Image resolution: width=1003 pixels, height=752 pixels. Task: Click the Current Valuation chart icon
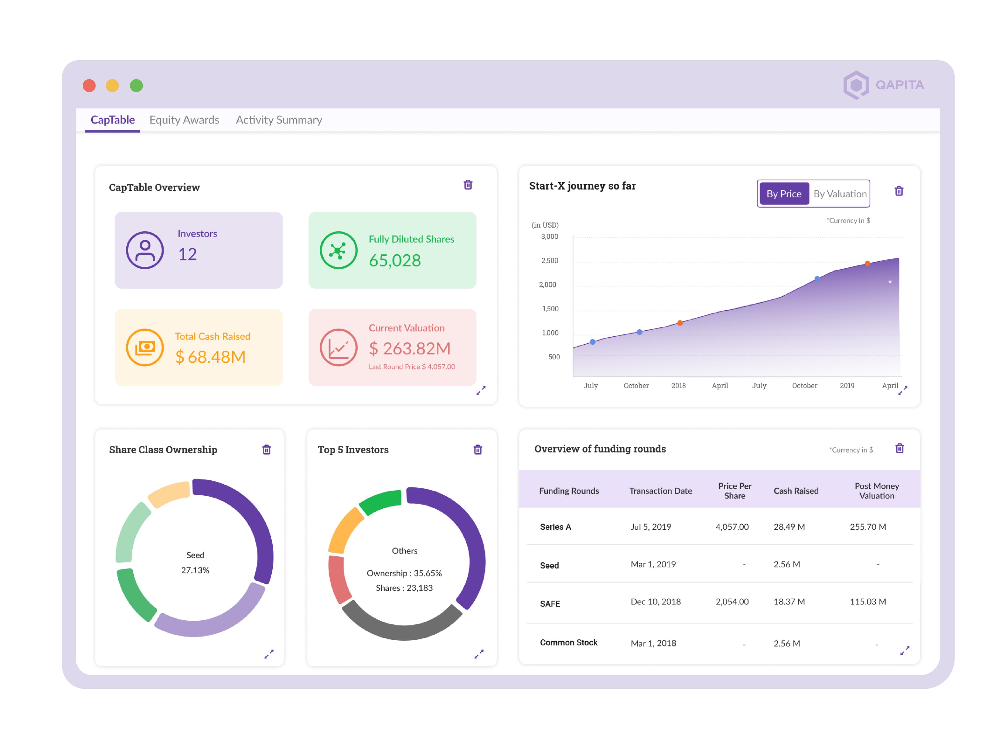[338, 347]
